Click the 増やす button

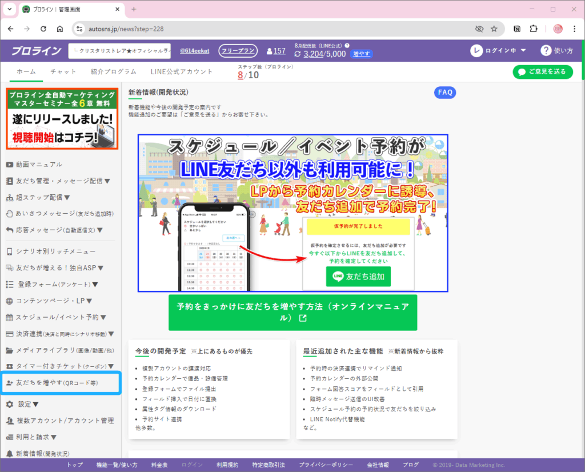[362, 54]
